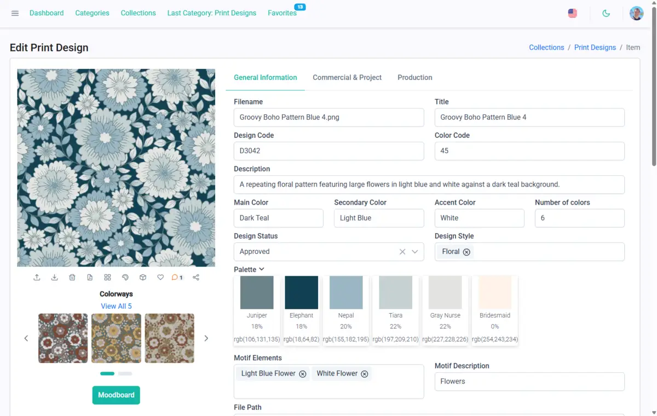Click the share icon
This screenshot has width=657, height=416.
pos(196,278)
